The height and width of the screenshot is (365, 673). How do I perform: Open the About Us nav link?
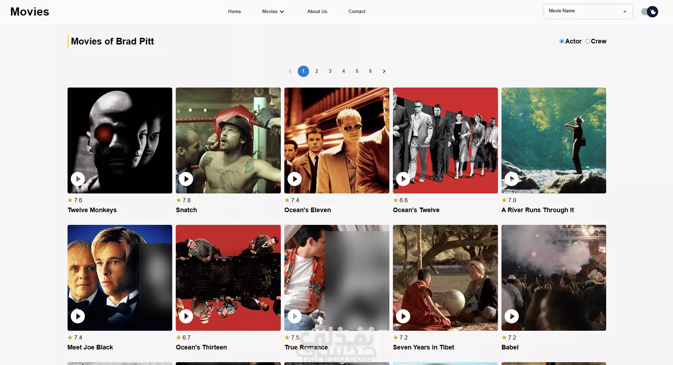point(317,12)
